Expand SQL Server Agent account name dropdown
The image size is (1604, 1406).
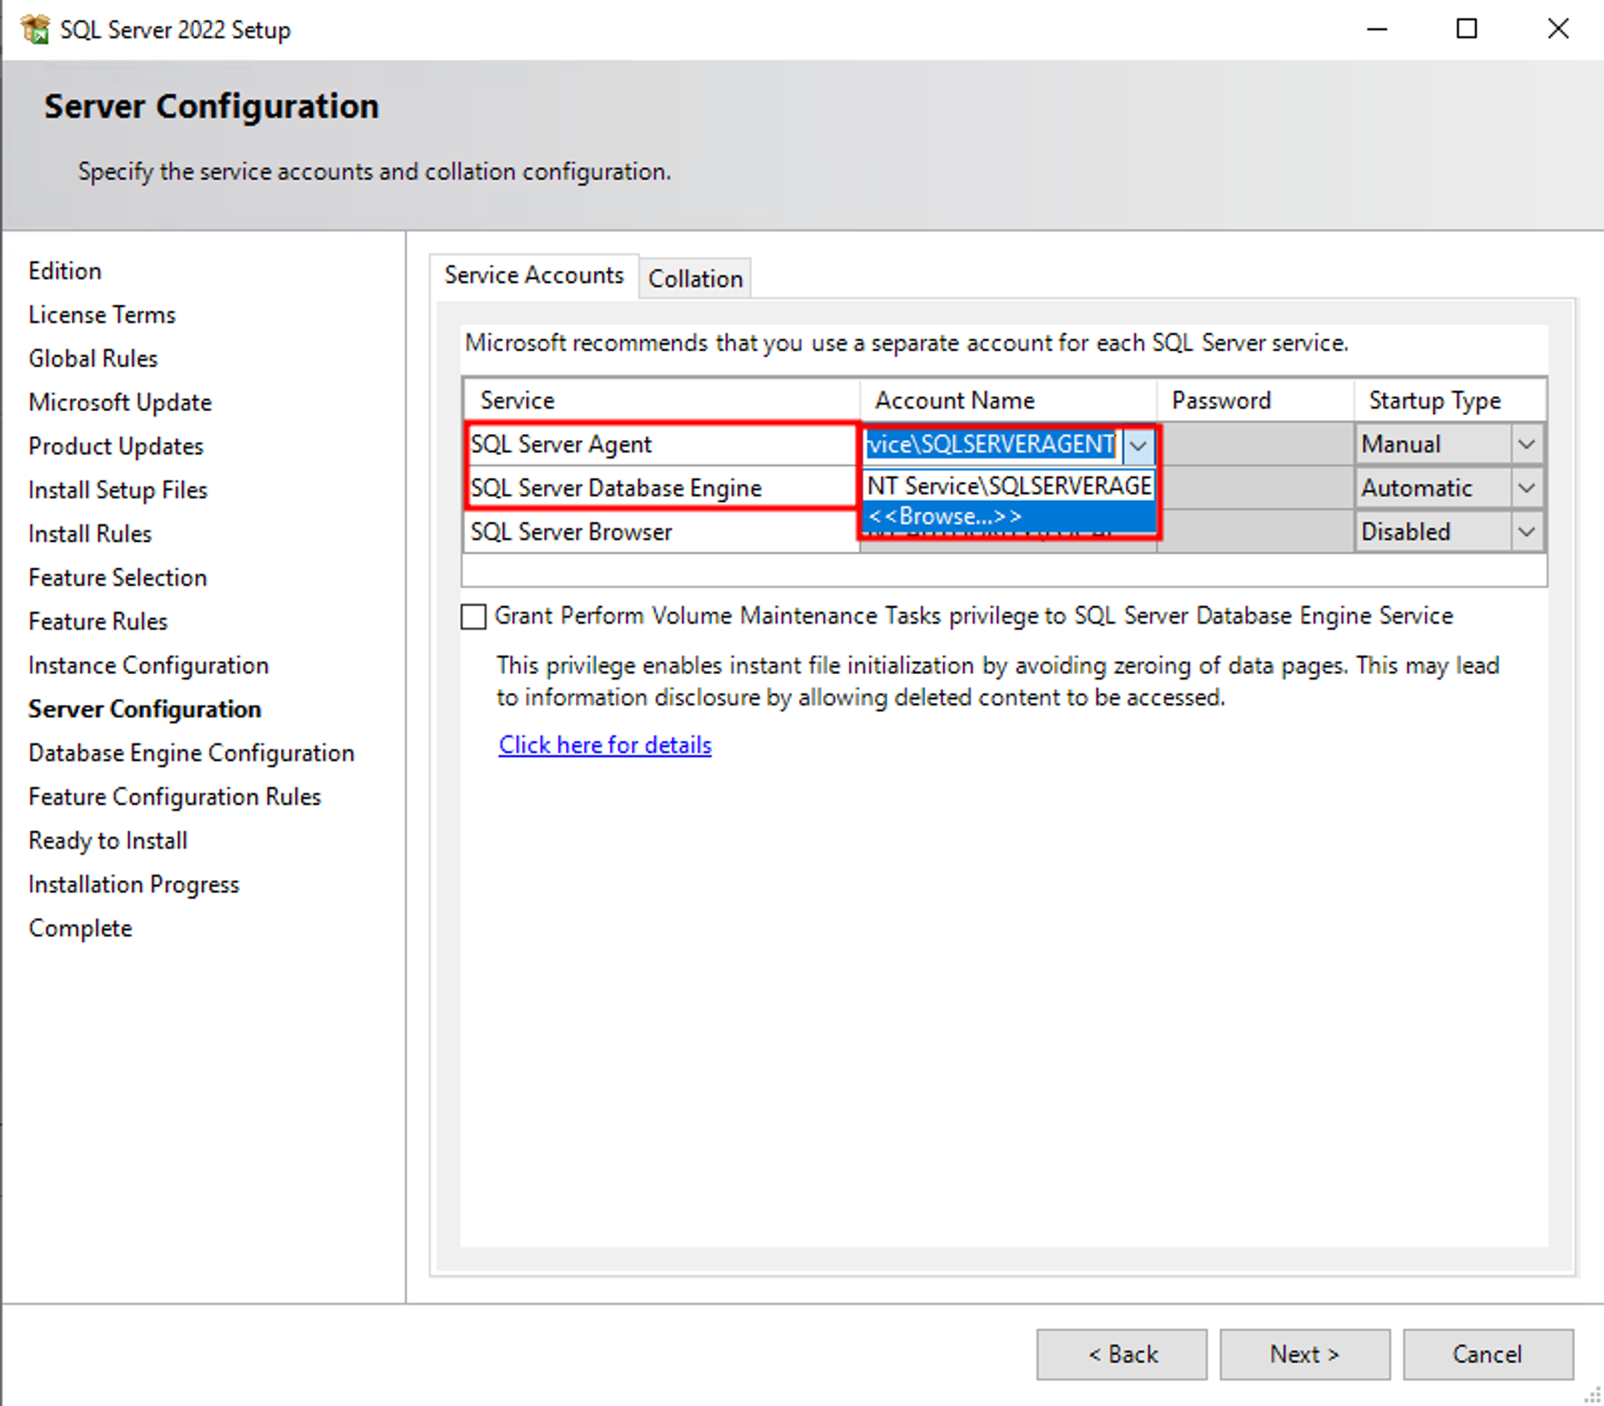coord(1138,446)
